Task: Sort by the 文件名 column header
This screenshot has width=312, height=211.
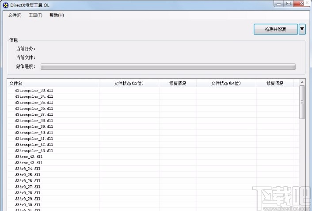Action: pos(53,83)
